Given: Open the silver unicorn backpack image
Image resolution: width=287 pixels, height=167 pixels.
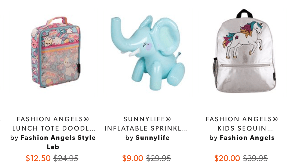Looking at the screenshot, I should point(245,51).
